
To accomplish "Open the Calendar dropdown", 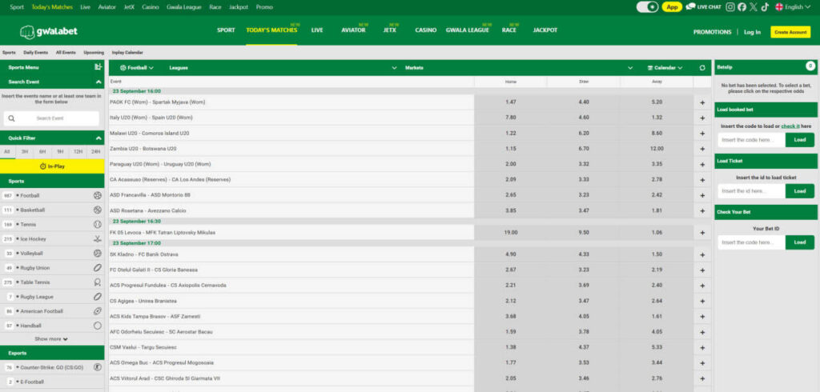I will 665,68.
